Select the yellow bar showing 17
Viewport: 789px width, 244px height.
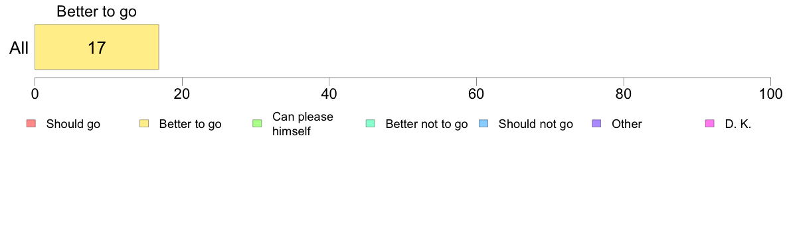coord(96,46)
